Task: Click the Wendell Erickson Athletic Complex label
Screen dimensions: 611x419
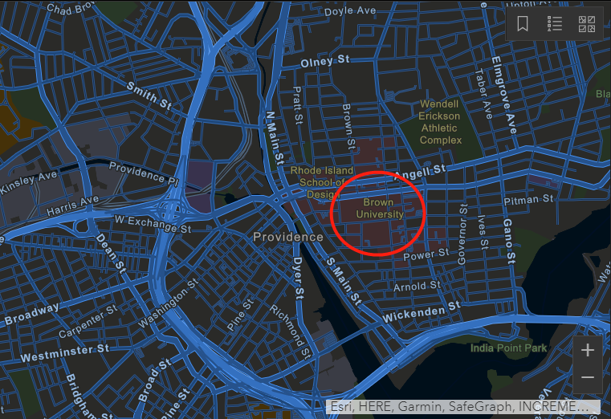Action: [440, 122]
